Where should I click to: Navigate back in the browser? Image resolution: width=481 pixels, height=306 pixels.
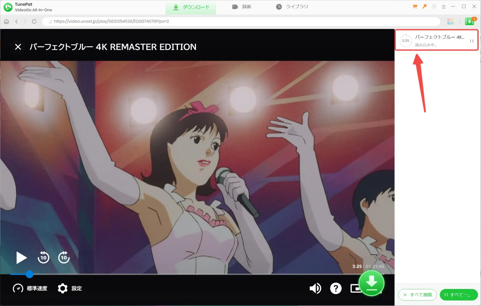click(x=16, y=22)
